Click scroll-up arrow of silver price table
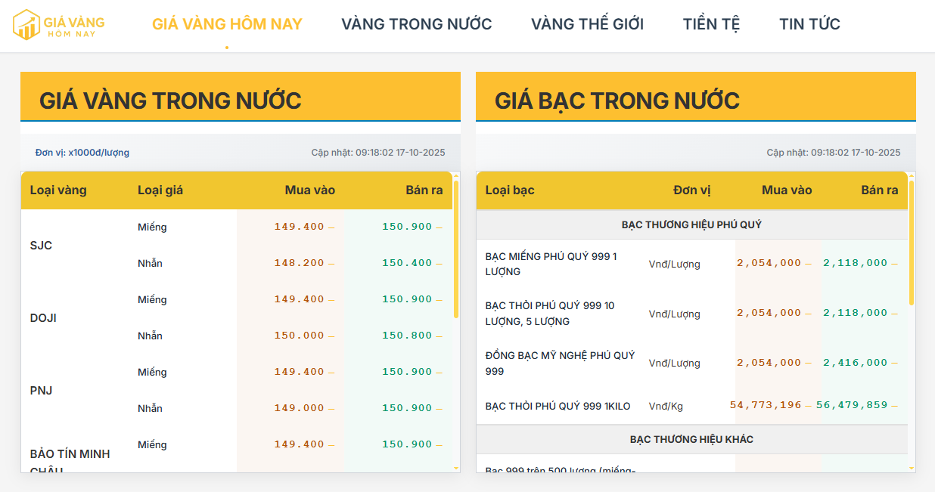The width and height of the screenshot is (935, 492). coord(912,176)
